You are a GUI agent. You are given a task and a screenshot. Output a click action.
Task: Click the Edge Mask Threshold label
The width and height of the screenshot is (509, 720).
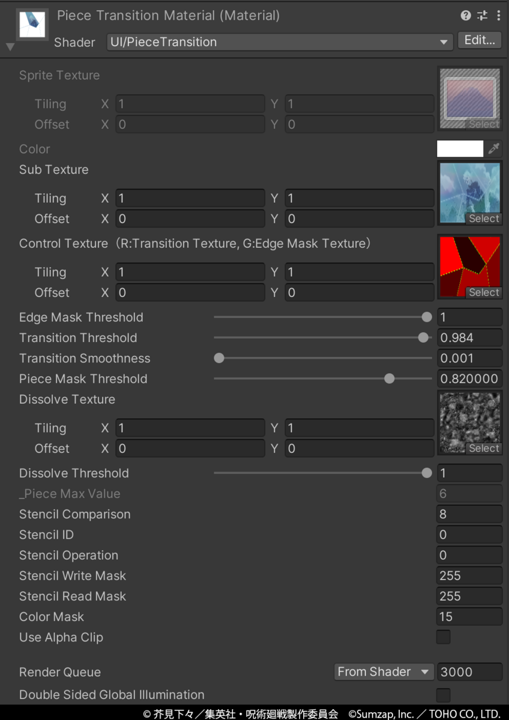click(x=81, y=317)
